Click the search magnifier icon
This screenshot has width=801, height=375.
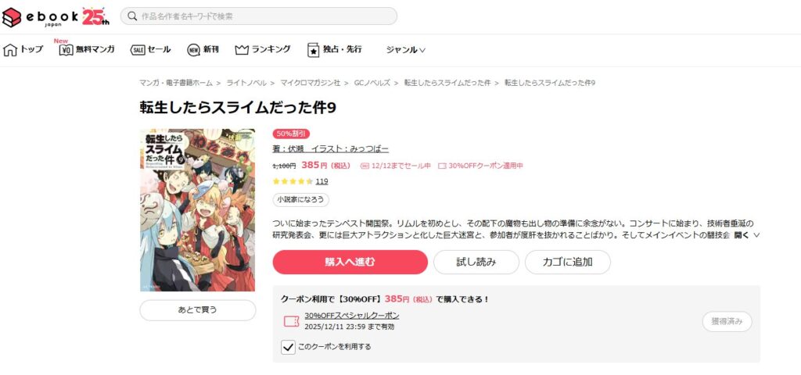click(132, 16)
